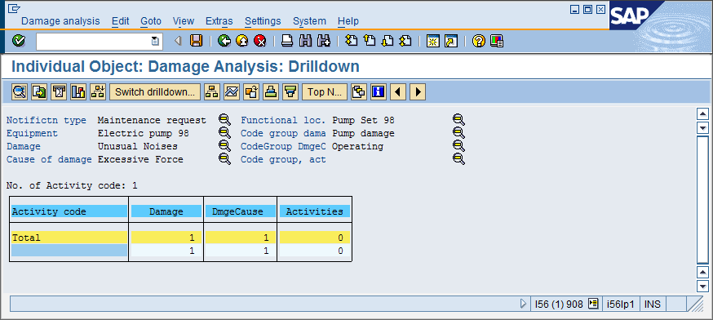
Task: Print using the printer icon
Action: point(287,41)
